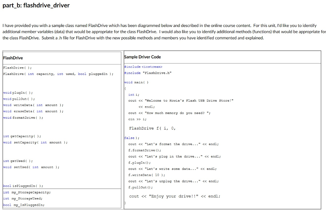Viewport: 326px width, 220px height.
Task: Select the formatDrive method declaration
Action: (22, 117)
